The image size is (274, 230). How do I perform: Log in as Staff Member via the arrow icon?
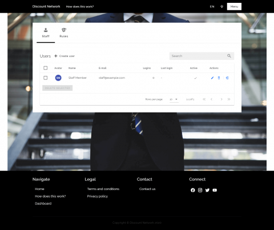(x=227, y=78)
